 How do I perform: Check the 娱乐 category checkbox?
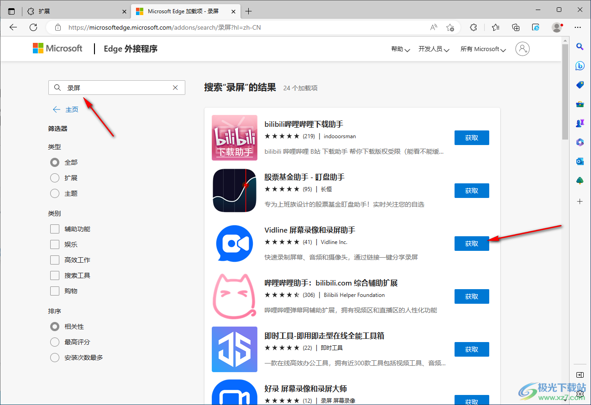[x=55, y=244]
